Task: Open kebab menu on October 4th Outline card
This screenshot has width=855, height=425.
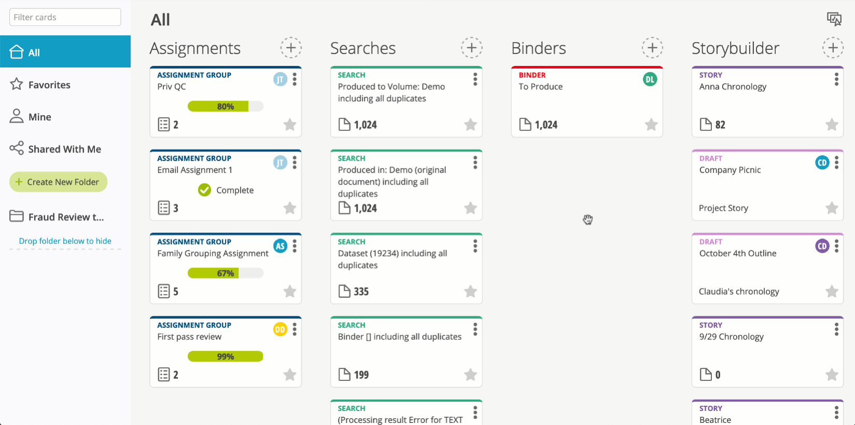Action: (x=836, y=246)
